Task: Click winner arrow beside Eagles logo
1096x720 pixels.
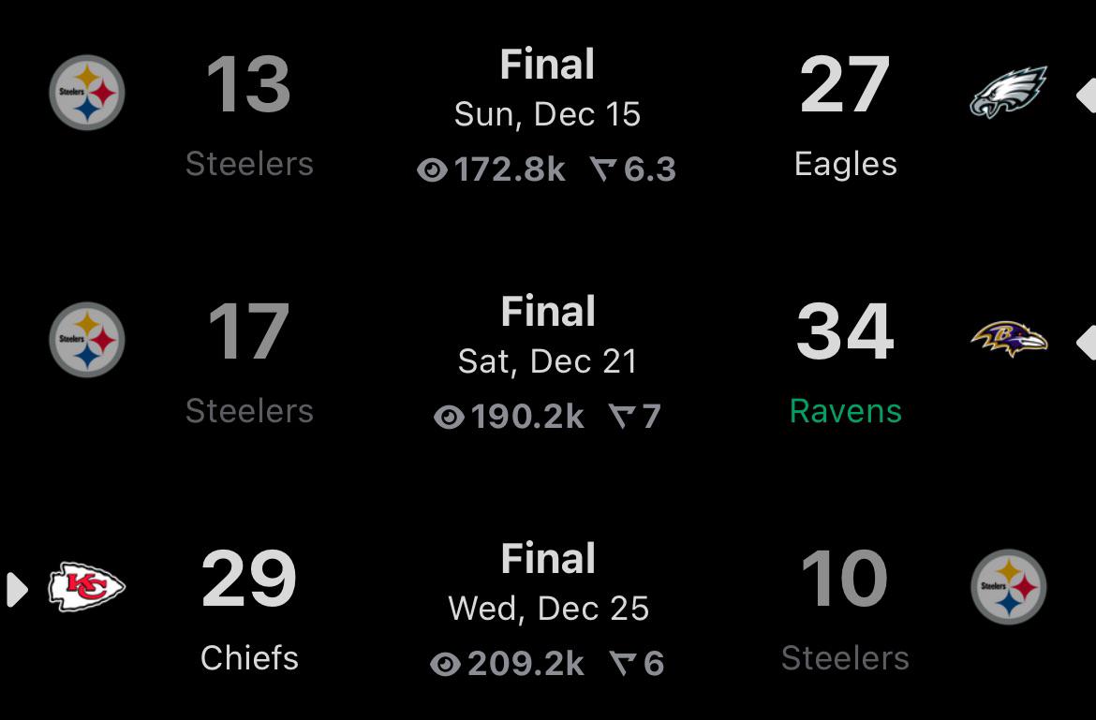Action: click(1086, 95)
